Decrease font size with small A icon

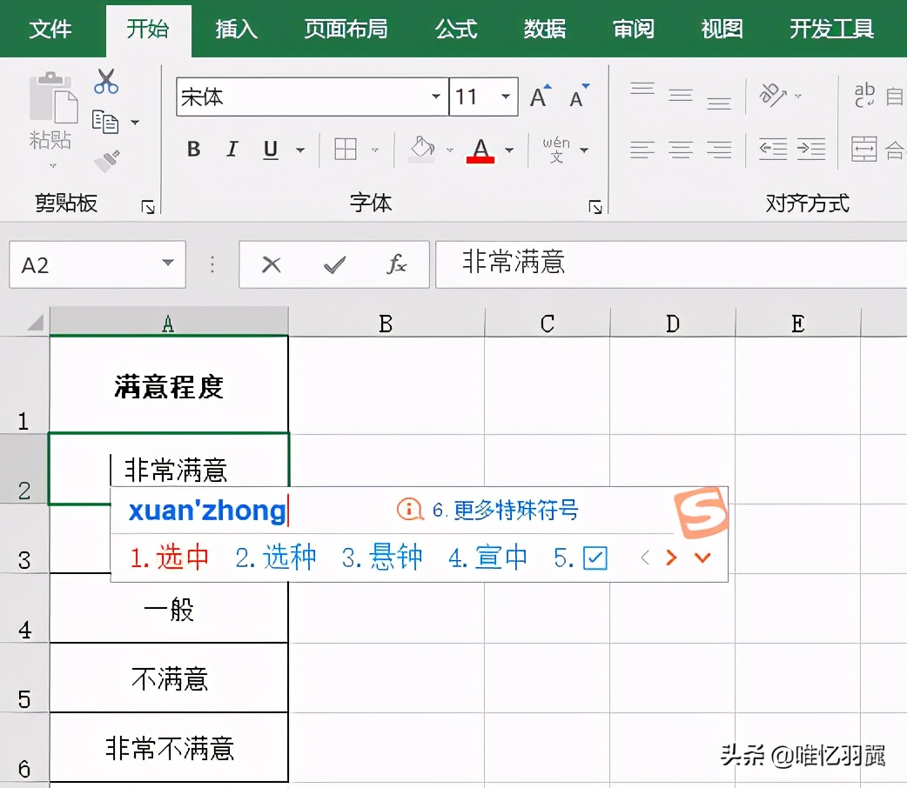click(579, 96)
